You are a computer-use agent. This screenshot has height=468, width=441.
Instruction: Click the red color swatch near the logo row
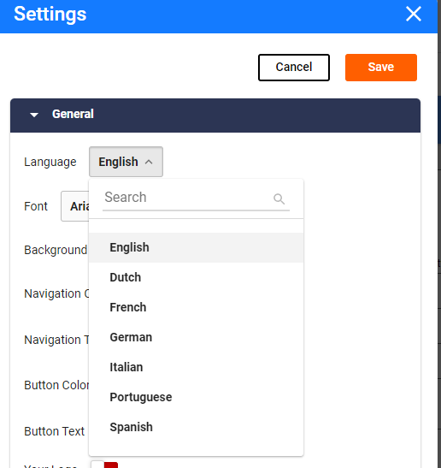111,465
